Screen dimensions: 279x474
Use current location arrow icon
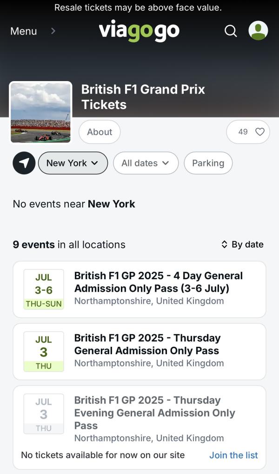click(24, 163)
